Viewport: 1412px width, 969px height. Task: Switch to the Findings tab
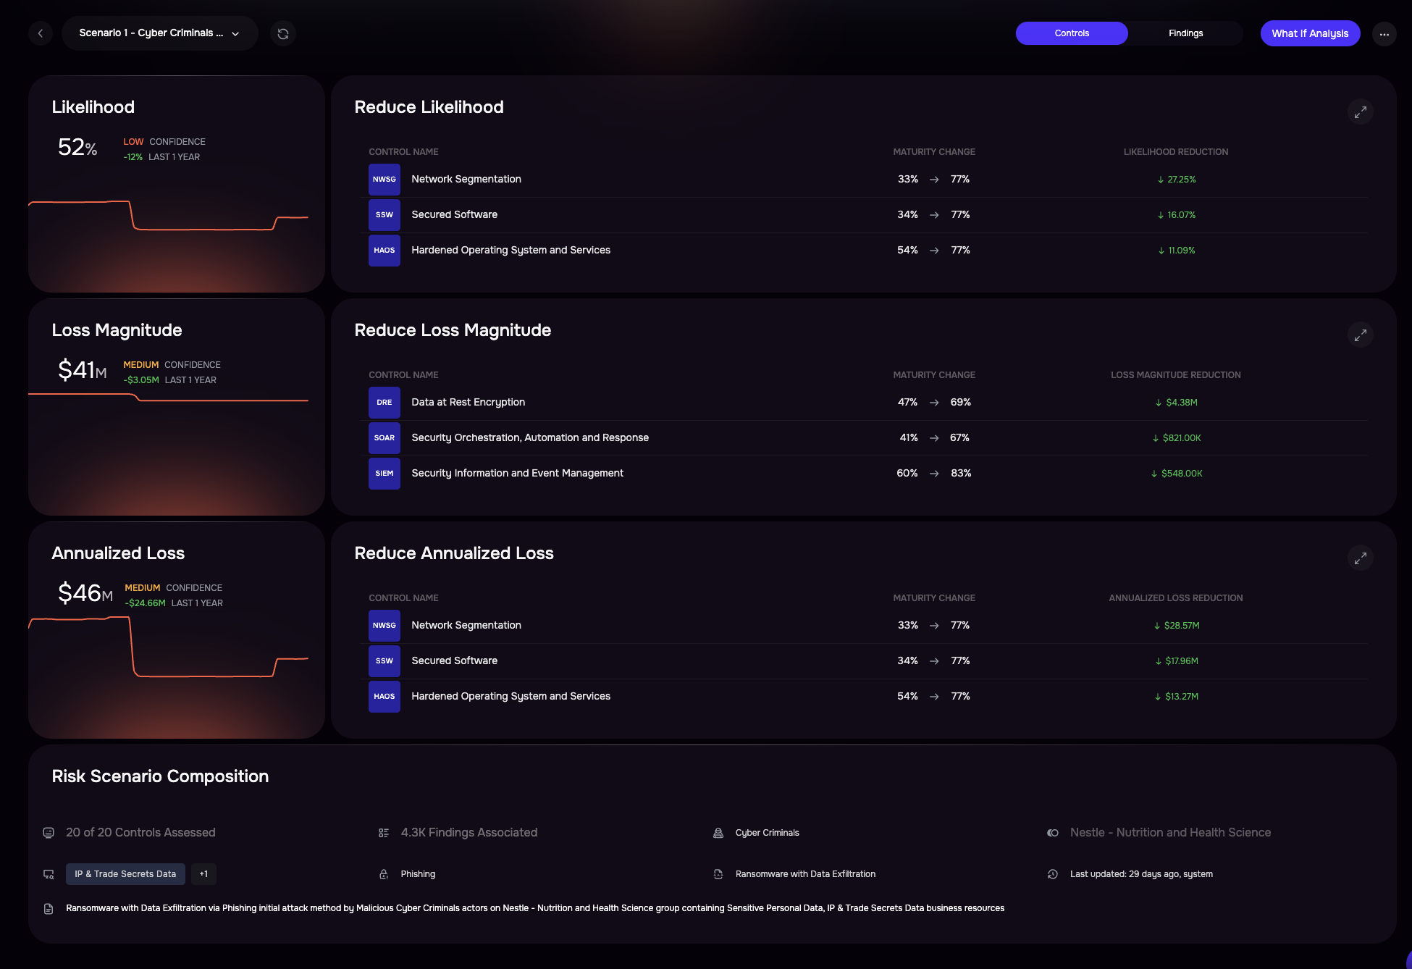tap(1185, 33)
